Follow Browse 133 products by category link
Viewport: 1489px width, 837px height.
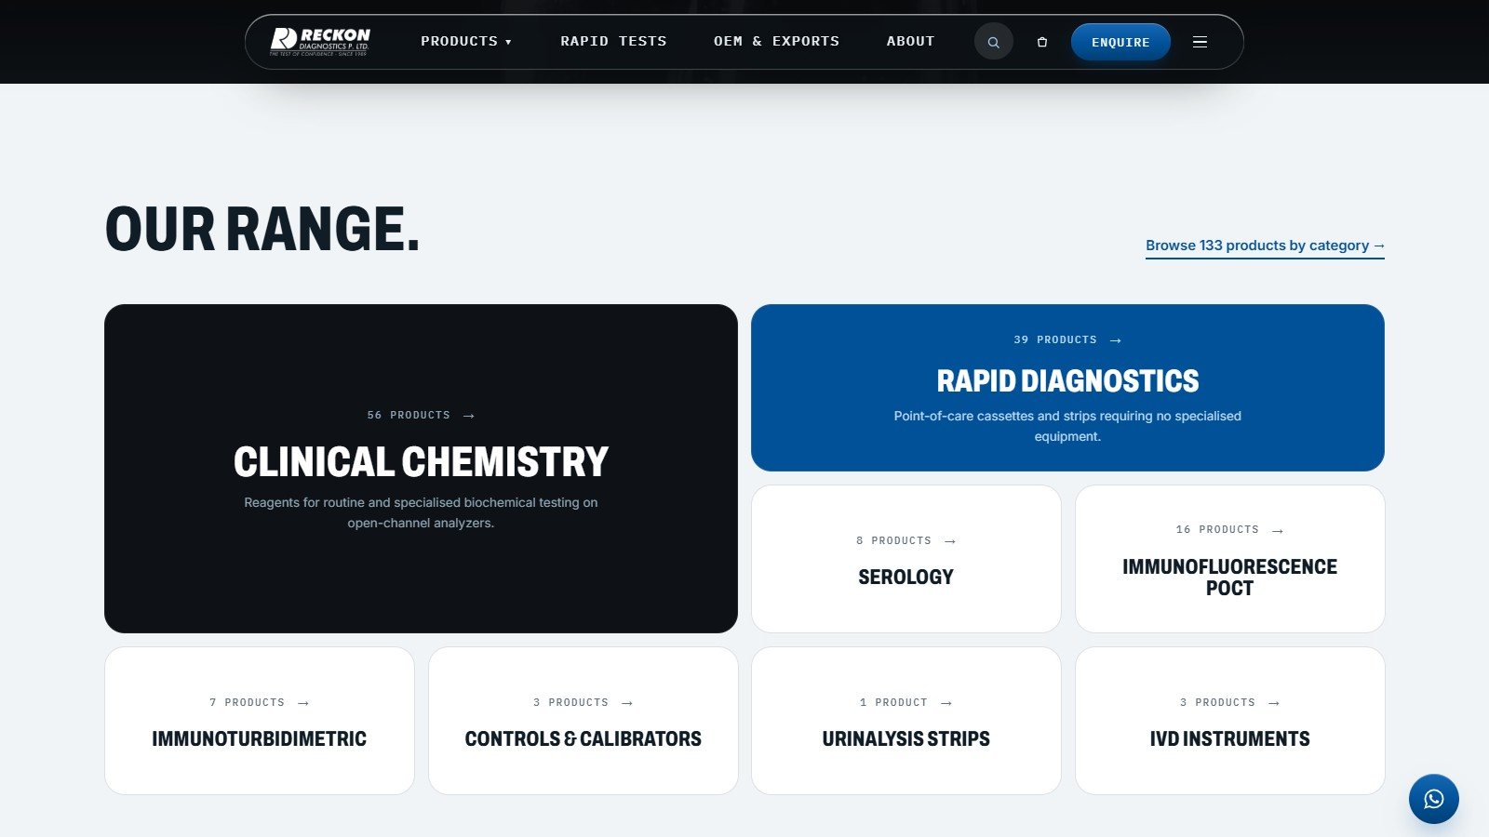[x=1265, y=246]
